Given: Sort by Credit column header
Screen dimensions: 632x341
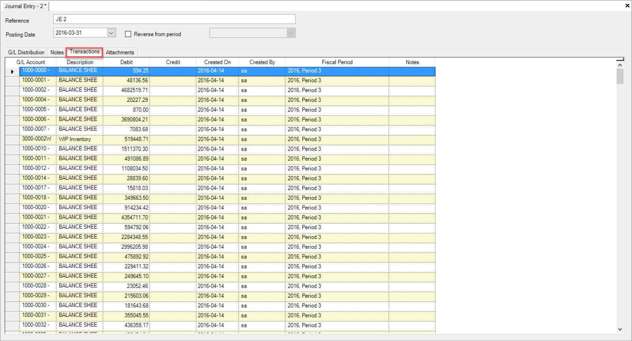Looking at the screenshot, I should point(173,62).
